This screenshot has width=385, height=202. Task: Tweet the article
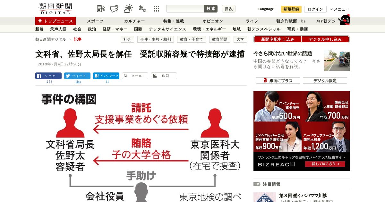[x=77, y=76]
